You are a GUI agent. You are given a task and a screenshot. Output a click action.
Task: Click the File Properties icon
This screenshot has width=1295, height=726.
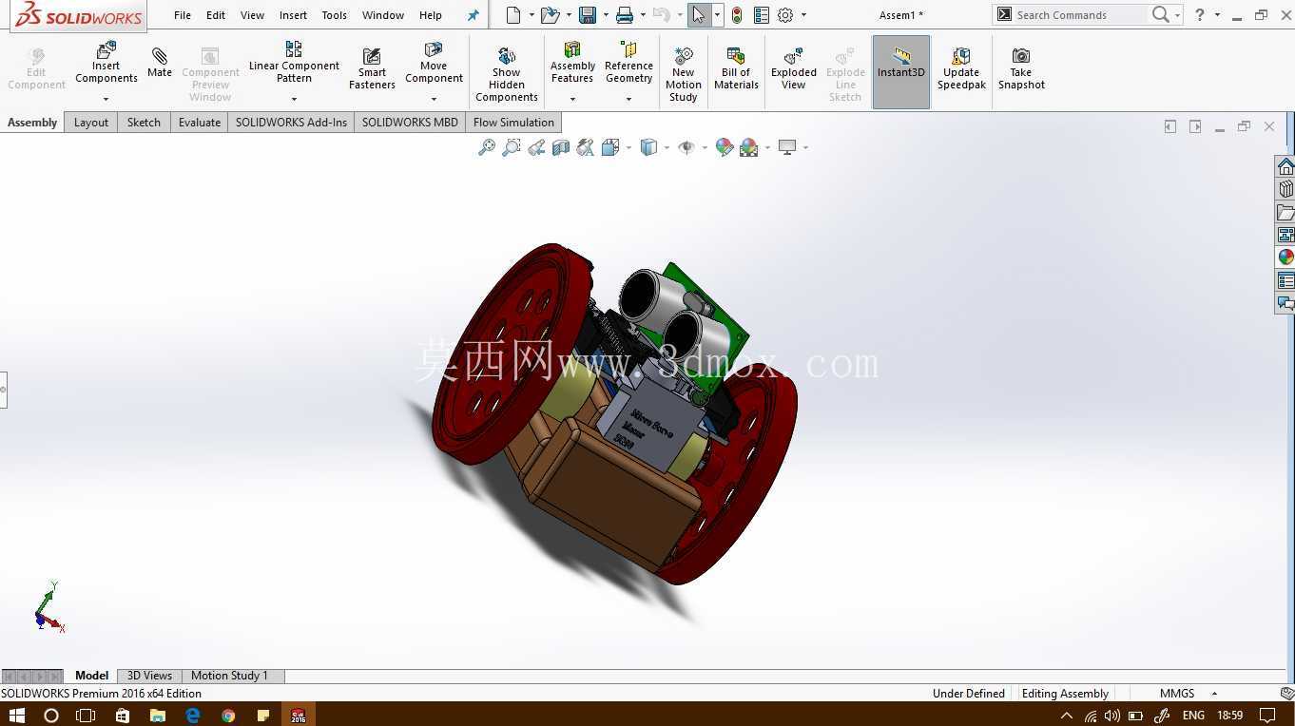(762, 15)
